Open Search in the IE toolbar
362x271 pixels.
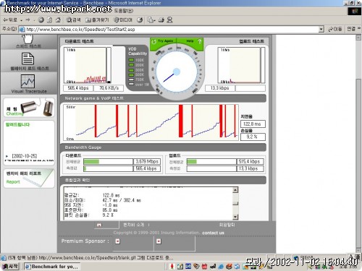point(73,20)
